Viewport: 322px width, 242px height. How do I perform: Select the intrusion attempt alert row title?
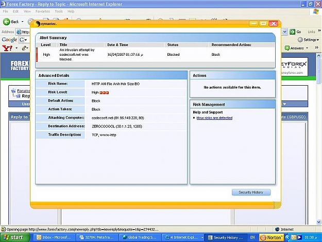click(77, 55)
